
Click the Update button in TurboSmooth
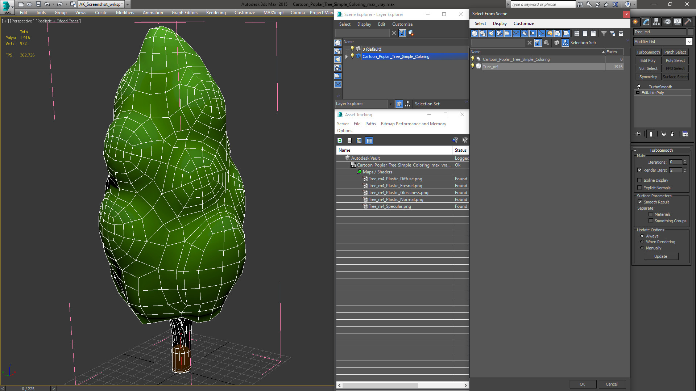coord(660,256)
